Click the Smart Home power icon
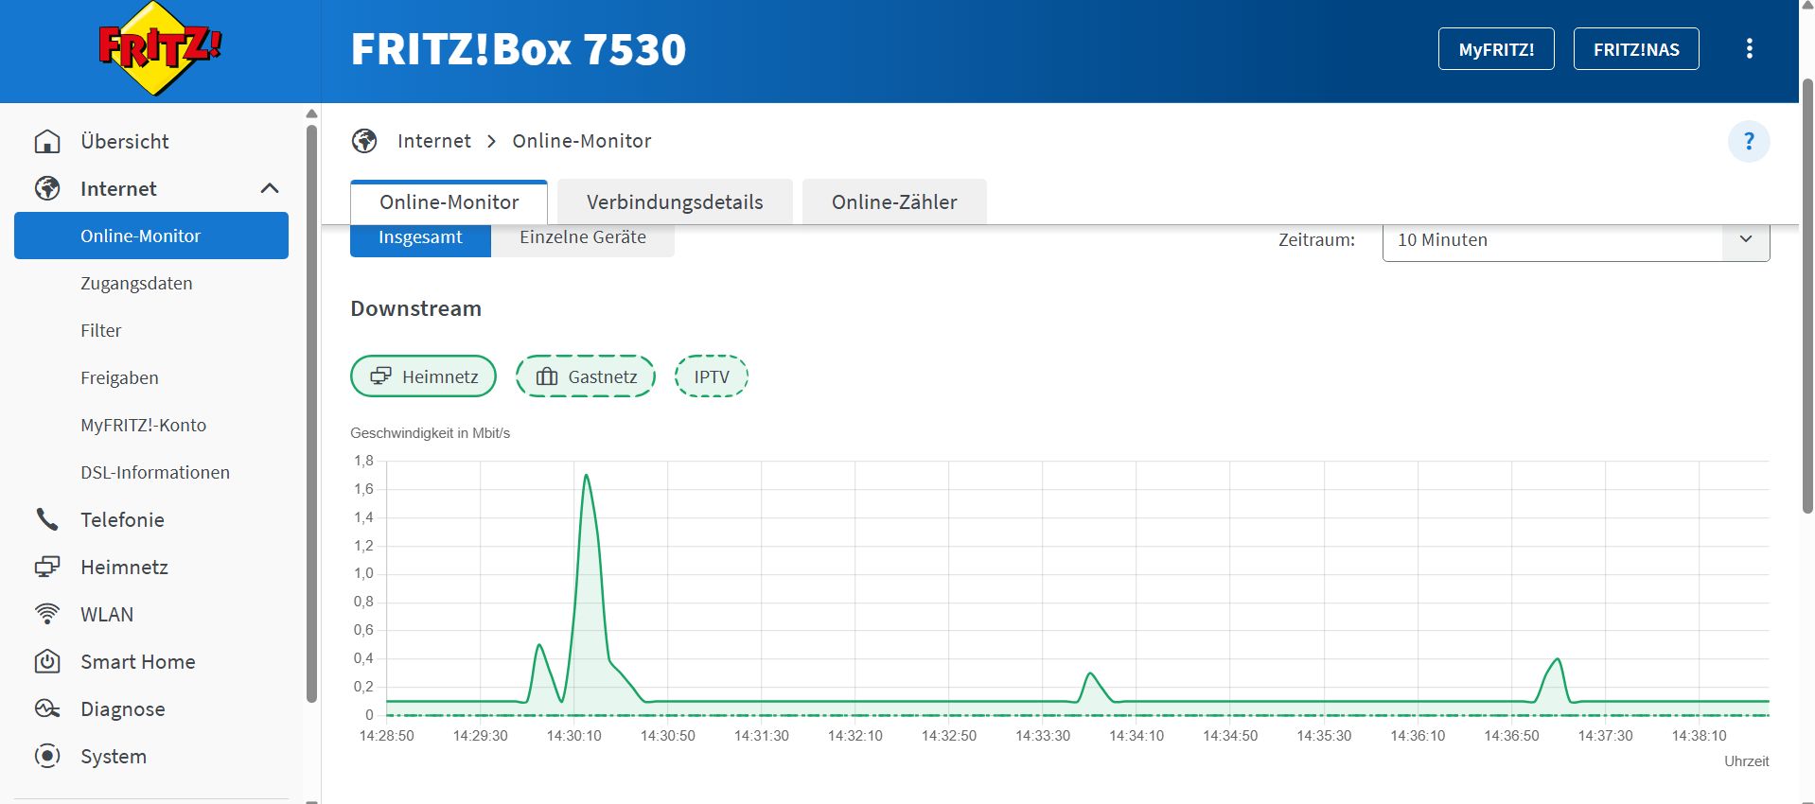Viewport: 1815px width, 804px height. [47, 661]
